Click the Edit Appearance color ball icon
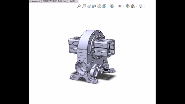185x104 pixels. click(x=128, y=6)
